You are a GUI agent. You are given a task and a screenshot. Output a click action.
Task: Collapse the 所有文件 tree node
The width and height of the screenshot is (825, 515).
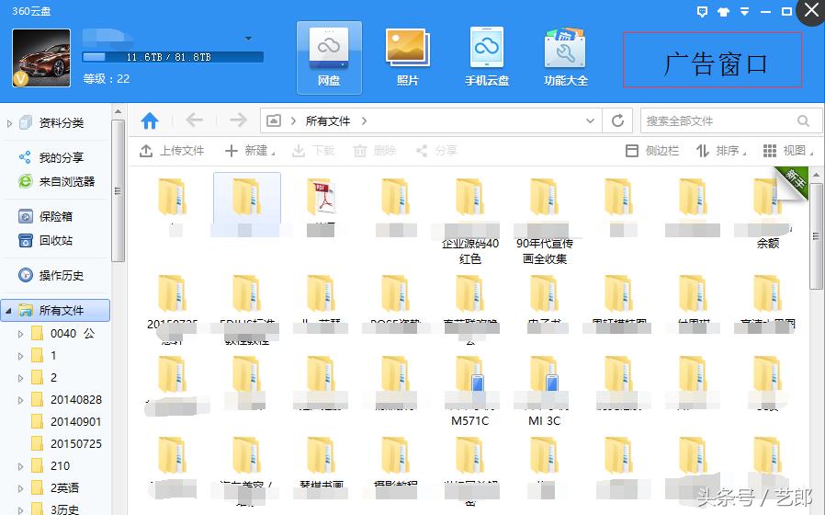pos(8,311)
